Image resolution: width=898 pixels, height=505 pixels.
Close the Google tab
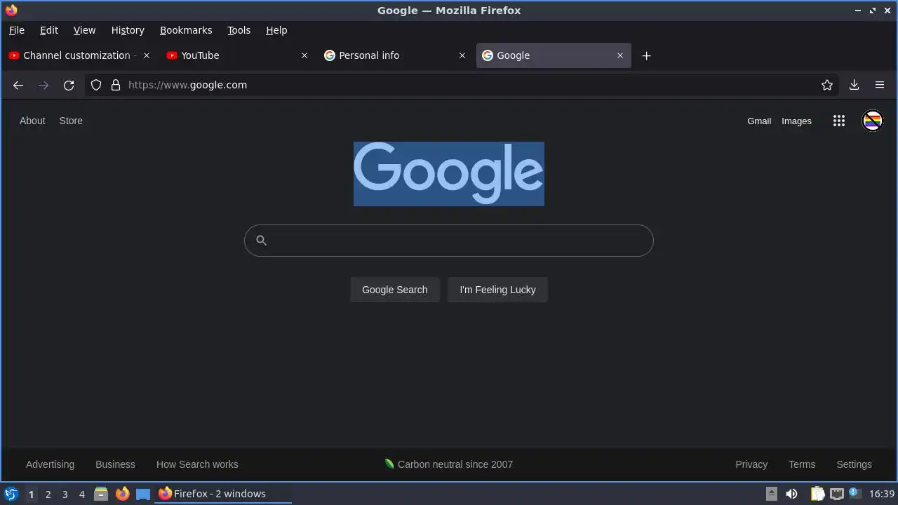619,55
